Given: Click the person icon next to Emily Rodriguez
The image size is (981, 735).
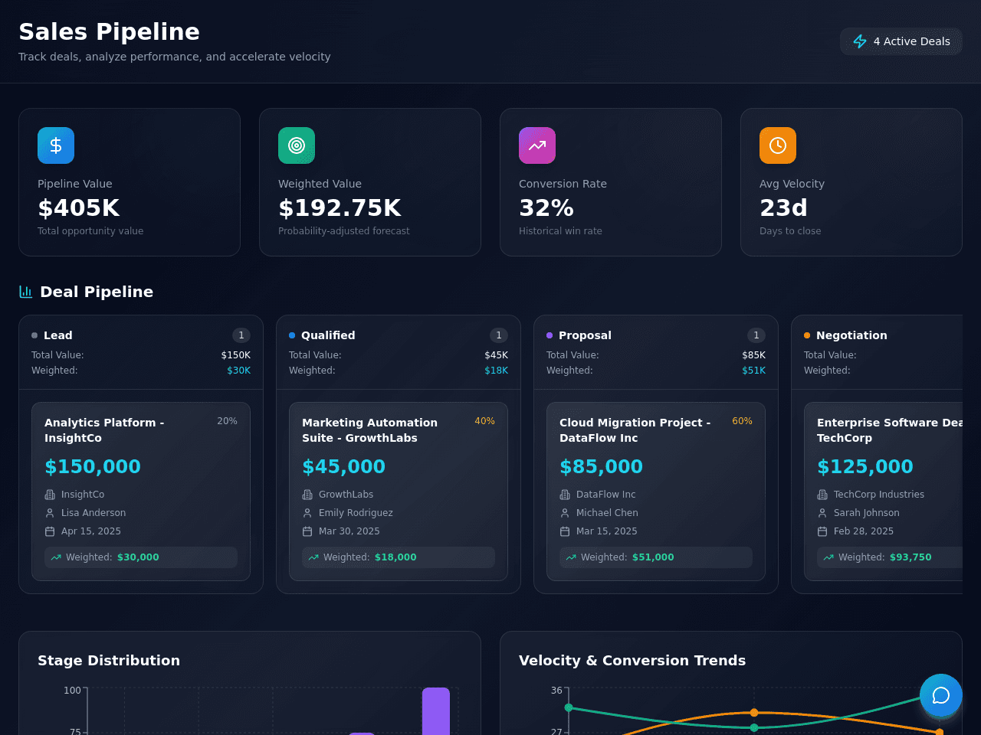Looking at the screenshot, I should [x=307, y=513].
